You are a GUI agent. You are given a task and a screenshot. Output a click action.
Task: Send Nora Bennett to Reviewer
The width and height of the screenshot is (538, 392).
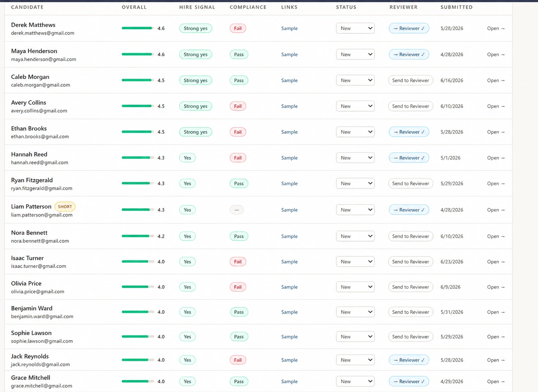point(411,236)
